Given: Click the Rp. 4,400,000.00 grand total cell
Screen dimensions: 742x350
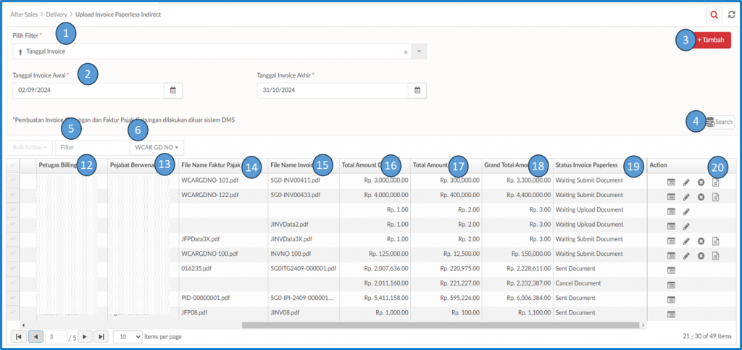Looking at the screenshot, I should (528, 195).
